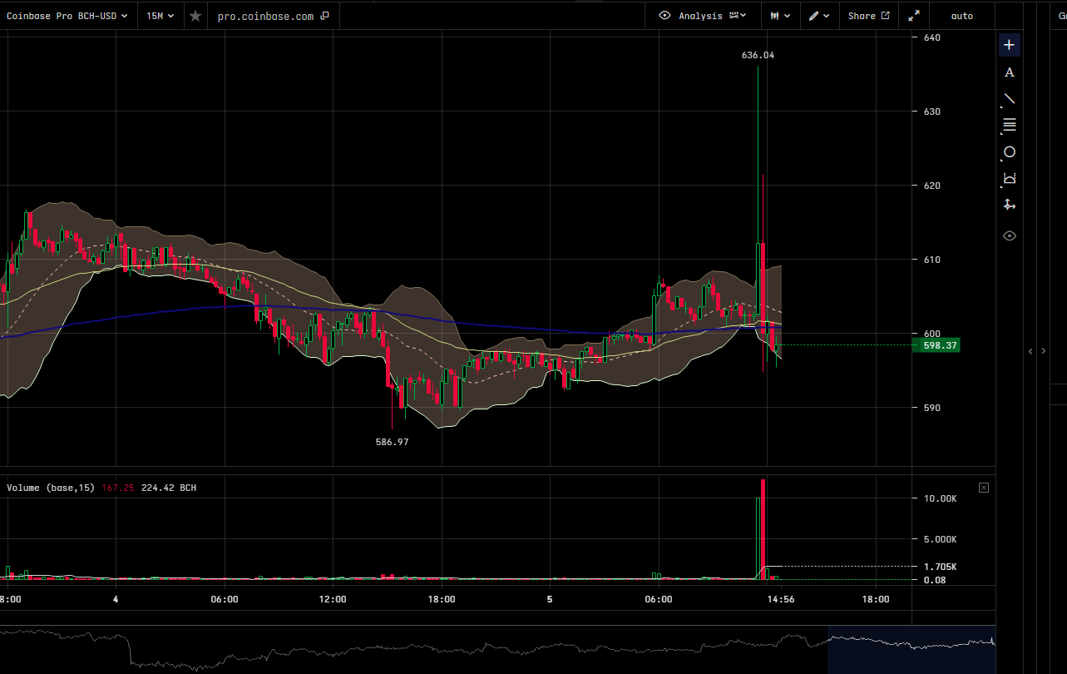Click the 14:56 current time label

point(781,599)
